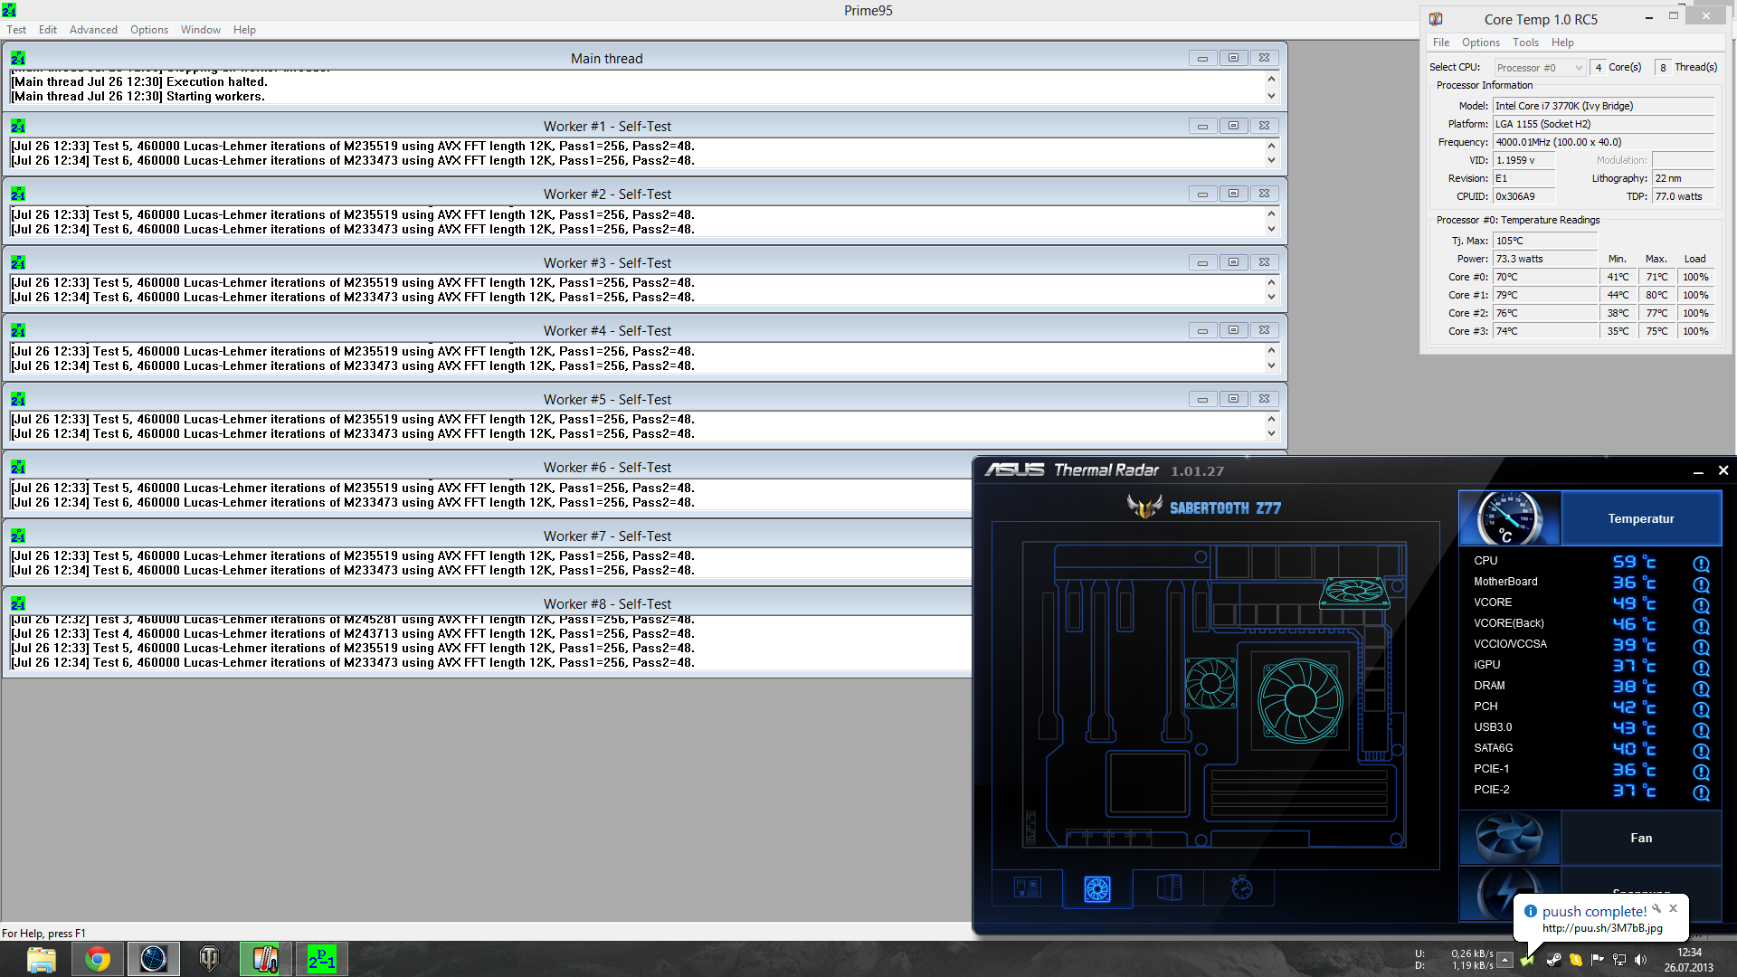Click the info icon next to DRAM temperature
This screenshot has height=977, width=1737.
pyautogui.click(x=1701, y=688)
